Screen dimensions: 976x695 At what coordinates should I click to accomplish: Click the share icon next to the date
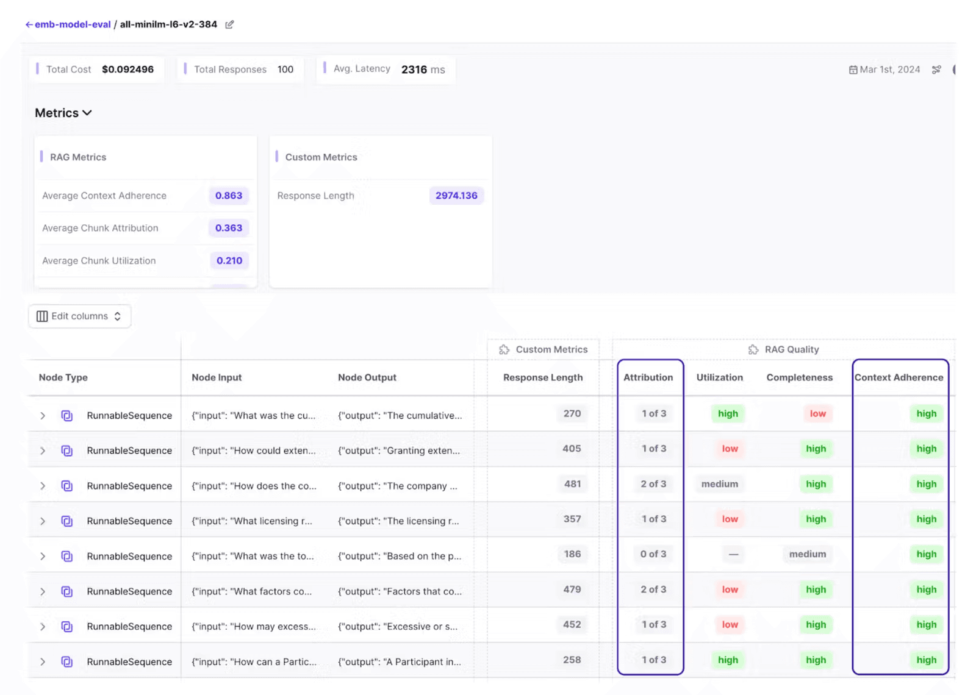click(936, 69)
